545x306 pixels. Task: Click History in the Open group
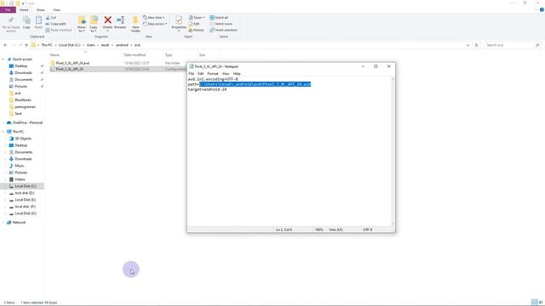197,30
